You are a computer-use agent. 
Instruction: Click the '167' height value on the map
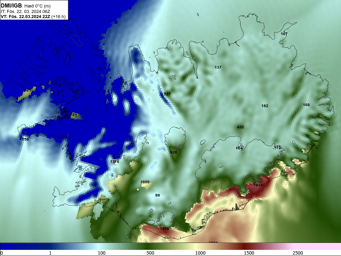pyautogui.click(x=284, y=34)
